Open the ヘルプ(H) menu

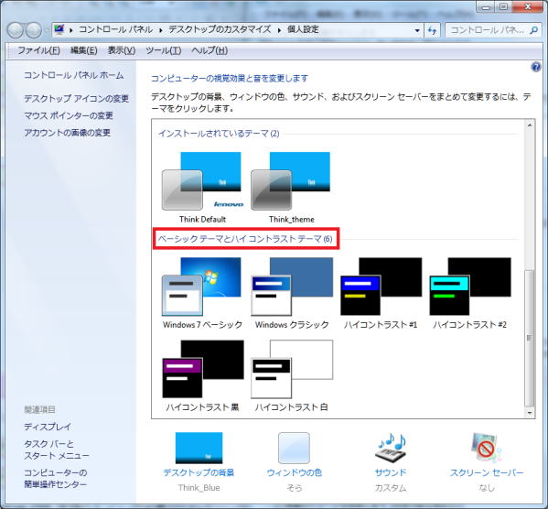coord(210,50)
